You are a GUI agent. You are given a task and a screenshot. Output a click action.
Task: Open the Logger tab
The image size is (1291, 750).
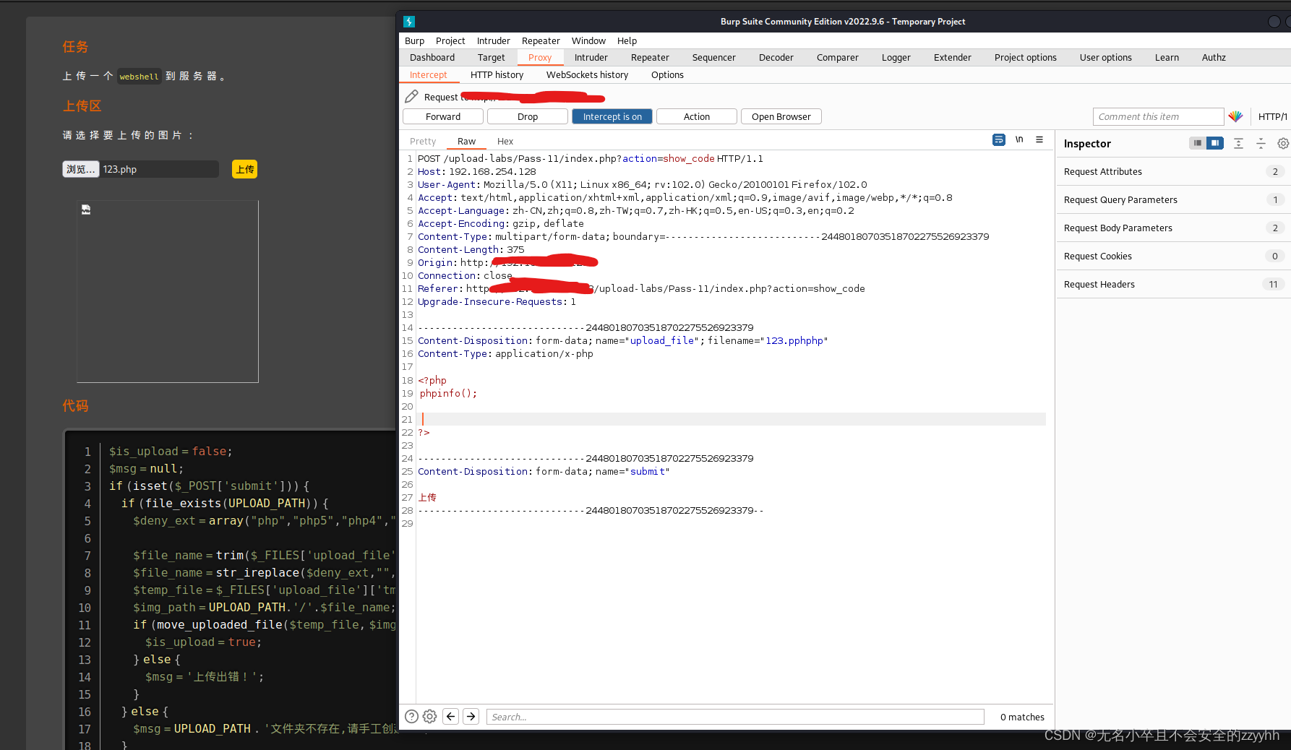click(896, 57)
